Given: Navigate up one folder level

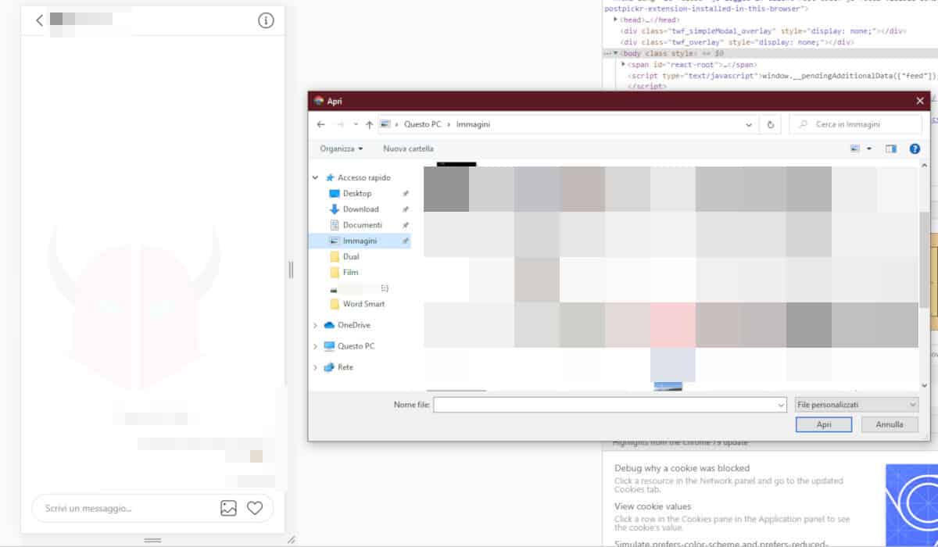Looking at the screenshot, I should pyautogui.click(x=369, y=124).
